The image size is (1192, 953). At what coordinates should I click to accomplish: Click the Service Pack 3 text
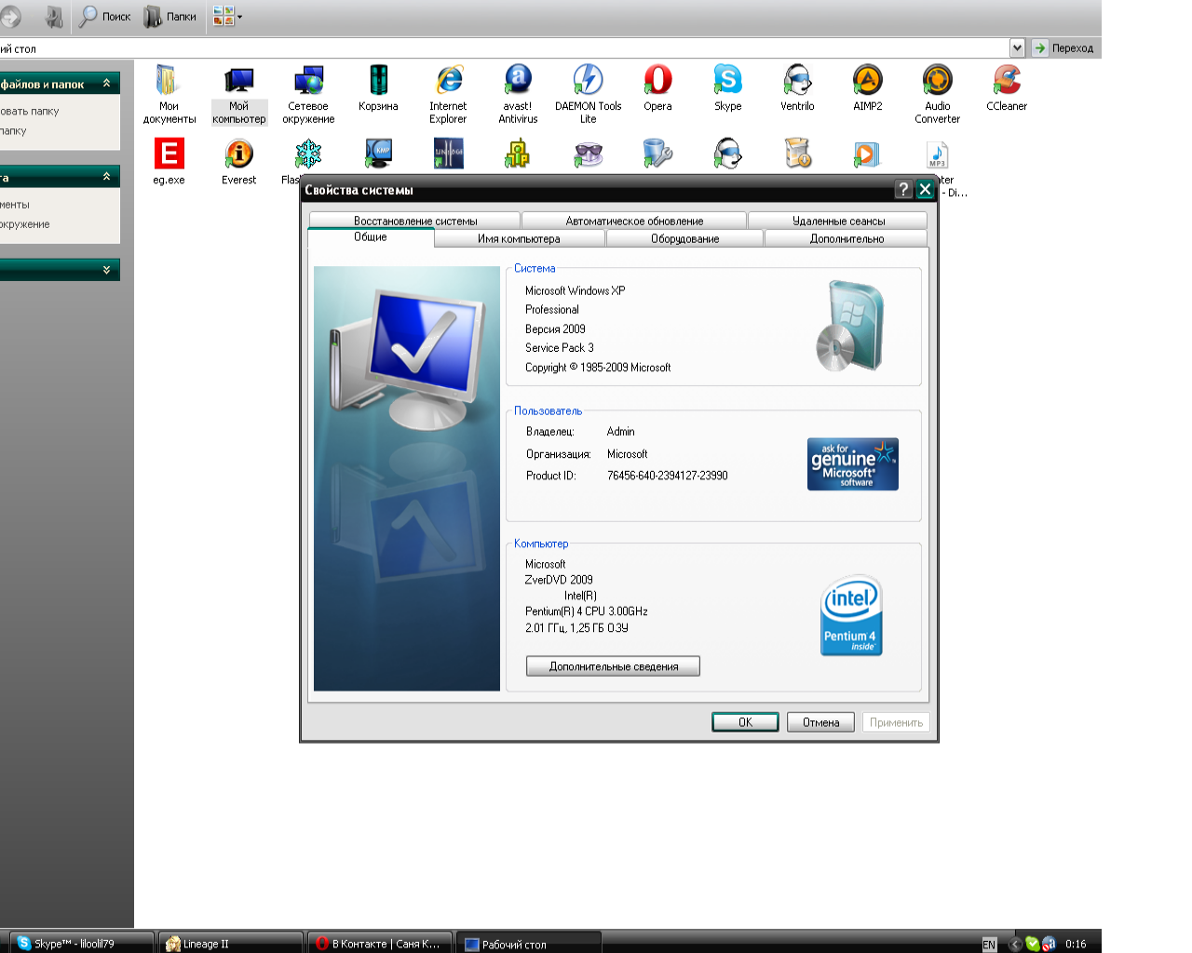pyautogui.click(x=559, y=348)
